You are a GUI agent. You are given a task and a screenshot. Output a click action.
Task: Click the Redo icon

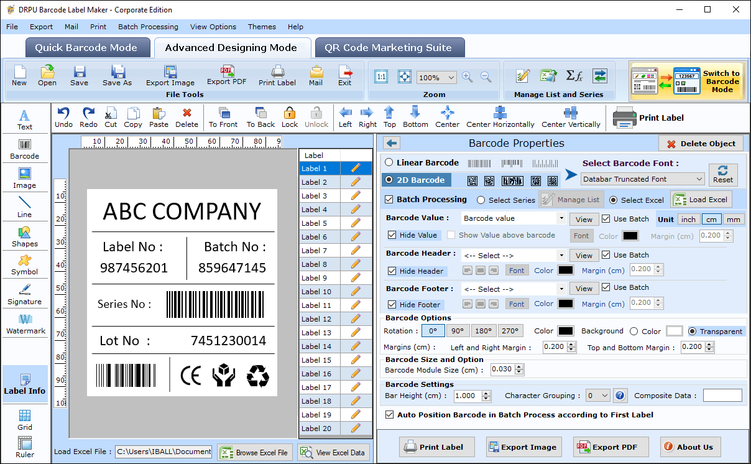(x=88, y=116)
